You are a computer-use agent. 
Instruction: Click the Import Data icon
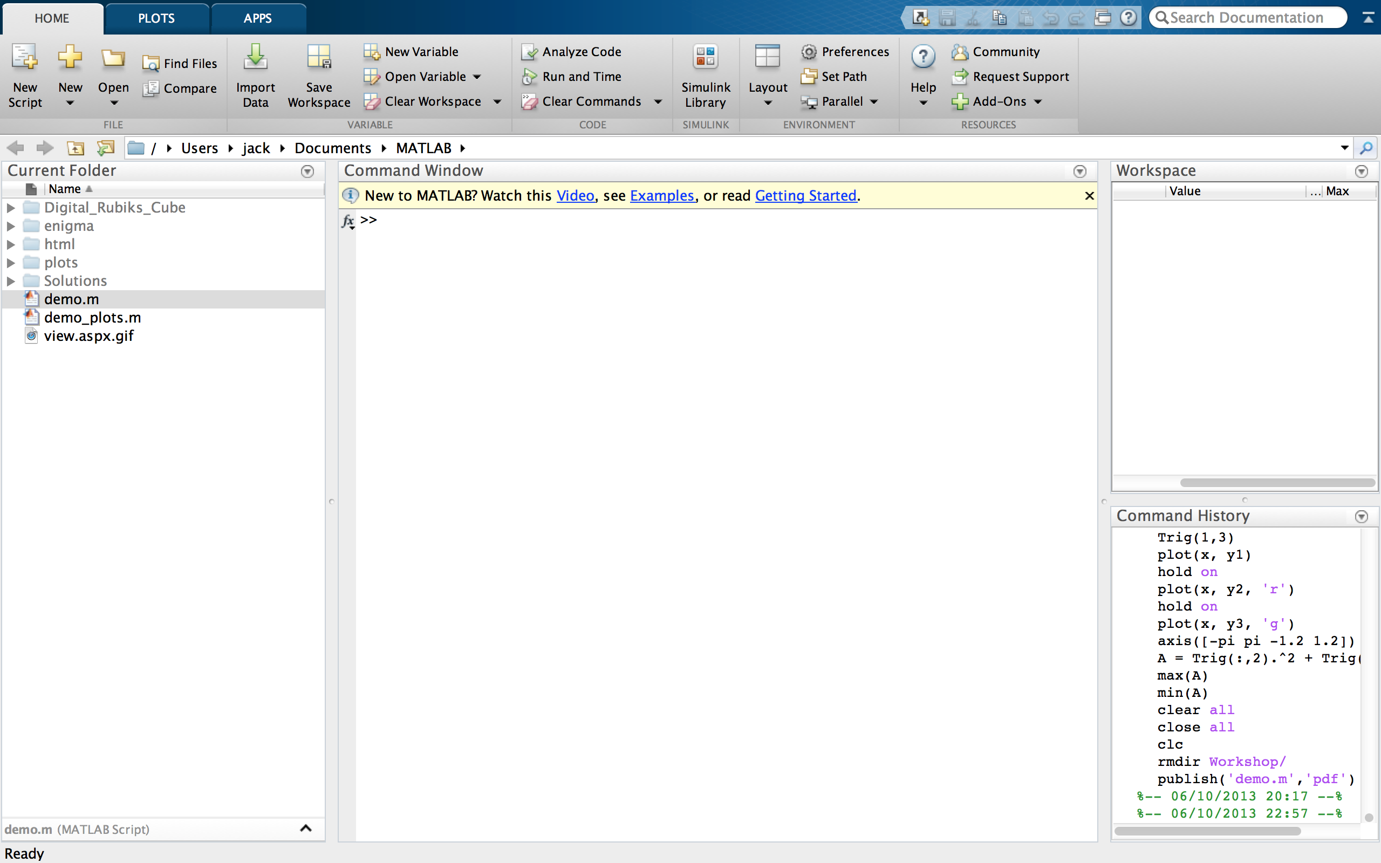[255, 58]
